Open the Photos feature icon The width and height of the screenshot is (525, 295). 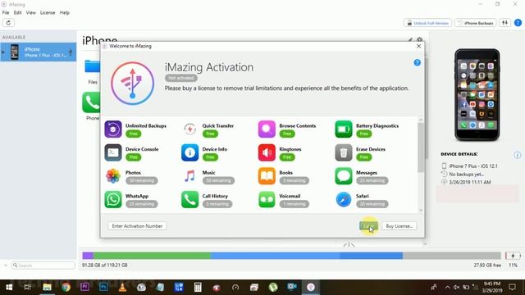click(113, 176)
